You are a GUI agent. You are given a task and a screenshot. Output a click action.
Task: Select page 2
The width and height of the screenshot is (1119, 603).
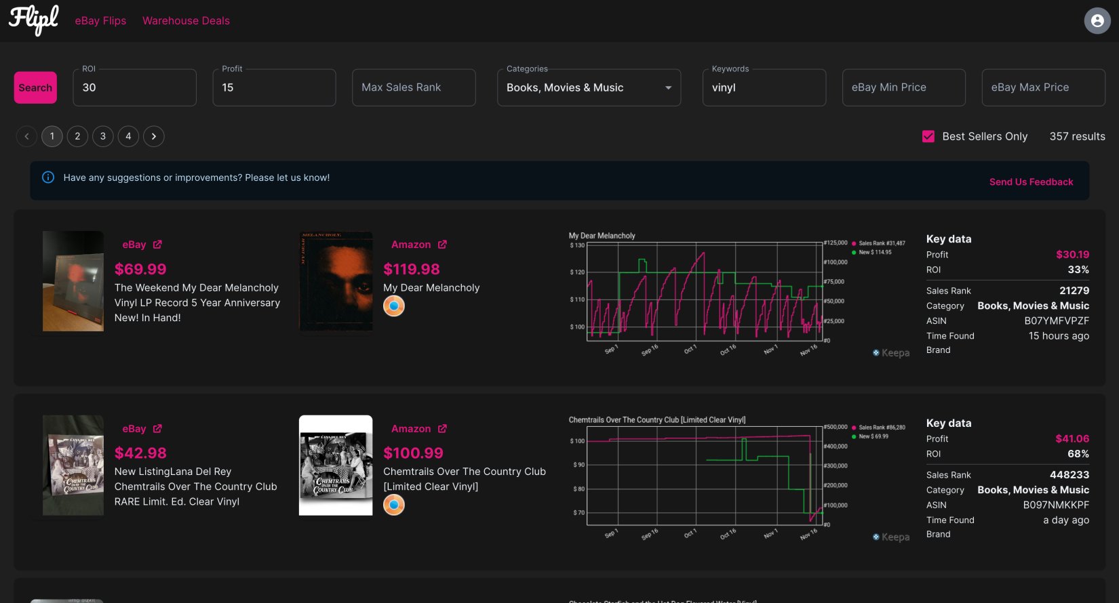(x=77, y=136)
